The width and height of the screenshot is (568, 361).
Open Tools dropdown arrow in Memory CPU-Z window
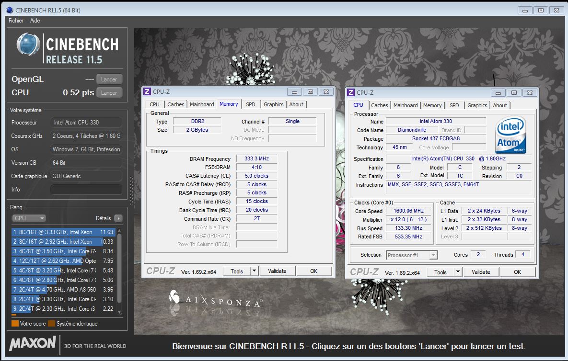[x=255, y=271]
